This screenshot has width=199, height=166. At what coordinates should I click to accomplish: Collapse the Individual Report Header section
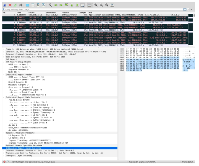point(4,75)
